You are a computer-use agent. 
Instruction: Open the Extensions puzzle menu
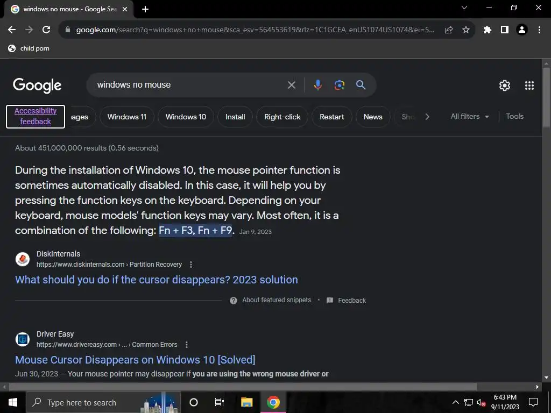coord(488,30)
